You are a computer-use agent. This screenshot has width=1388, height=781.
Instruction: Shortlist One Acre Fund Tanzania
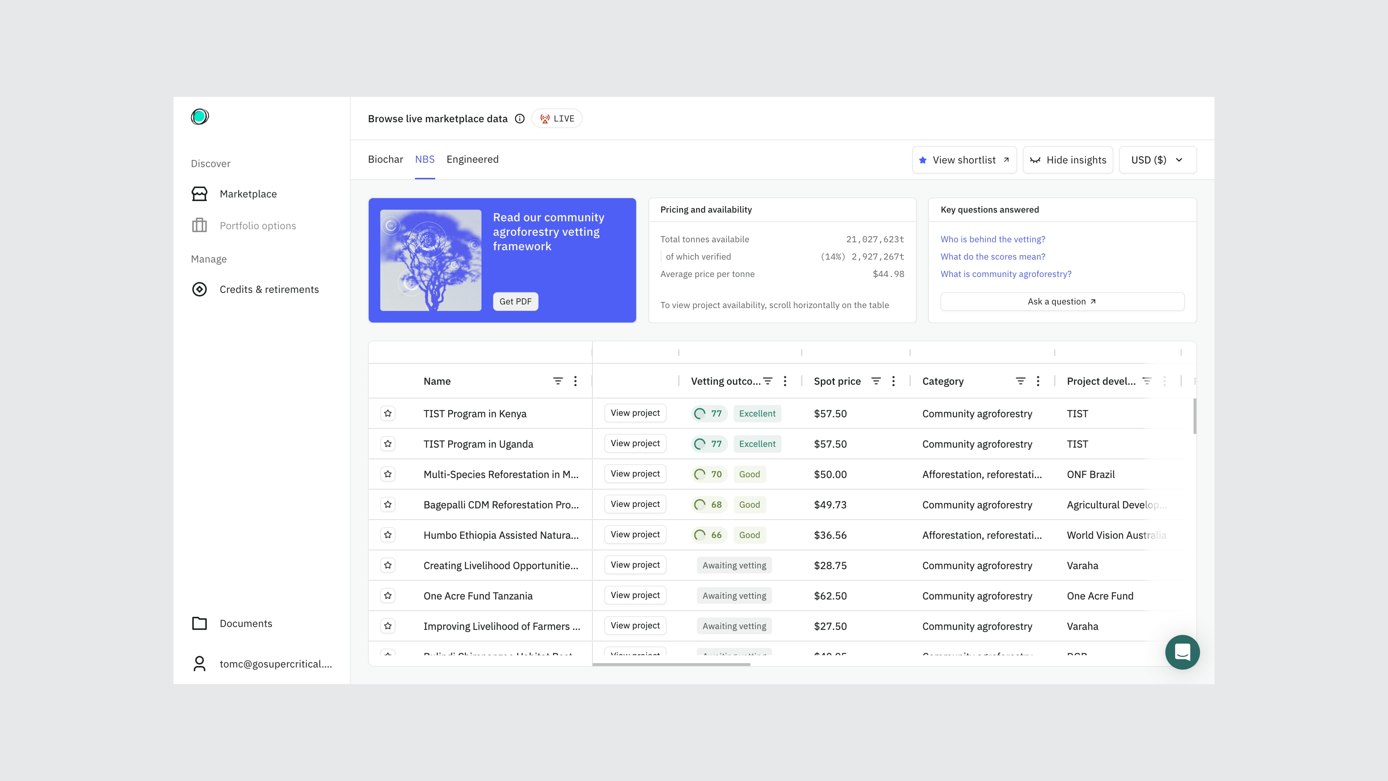[387, 596]
